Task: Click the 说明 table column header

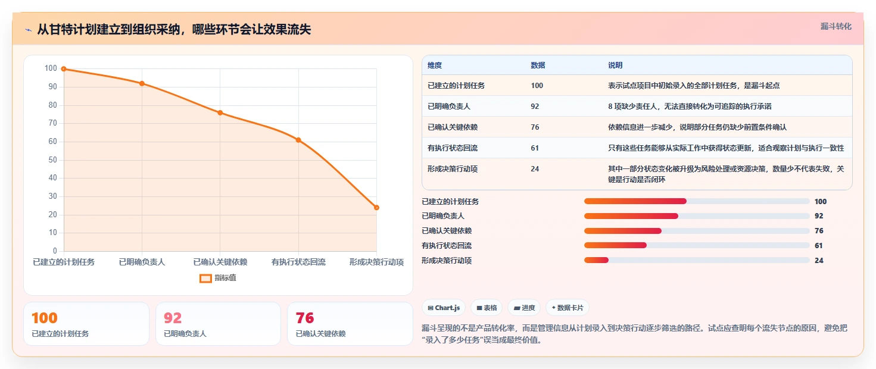Action: [615, 65]
